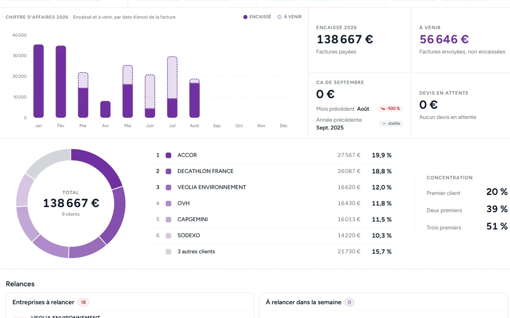Click the Encaissé 2026 amount 138 667 € in the top card
Image resolution: width=510 pixels, height=318 pixels.
click(x=345, y=39)
